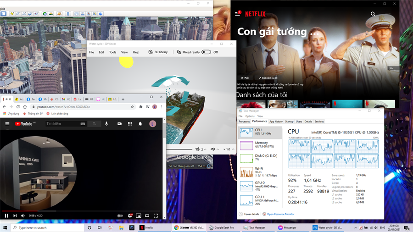Open Netflix search magnifier
413x232 pixels.
(373, 14)
